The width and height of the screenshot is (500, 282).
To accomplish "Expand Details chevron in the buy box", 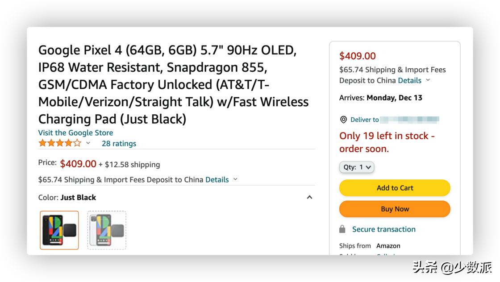I will 428,80.
